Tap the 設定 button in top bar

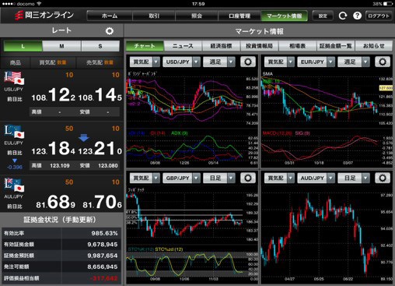tap(323, 16)
